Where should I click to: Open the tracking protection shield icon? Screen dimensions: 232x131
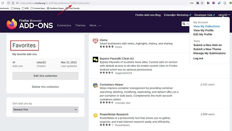pos(9,3)
